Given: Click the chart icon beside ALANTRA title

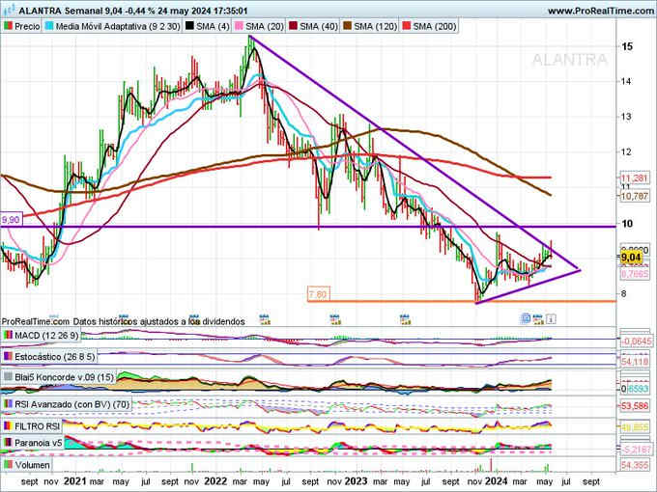Looking at the screenshot, I should click(9, 11).
